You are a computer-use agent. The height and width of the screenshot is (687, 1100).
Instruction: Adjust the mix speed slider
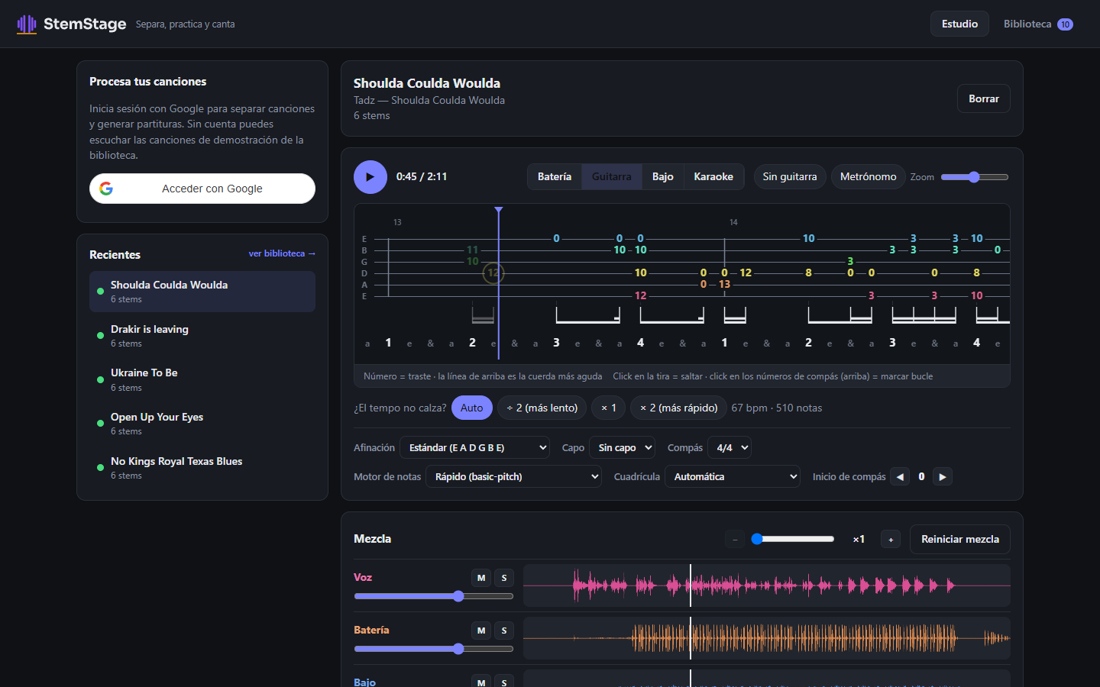coord(792,539)
